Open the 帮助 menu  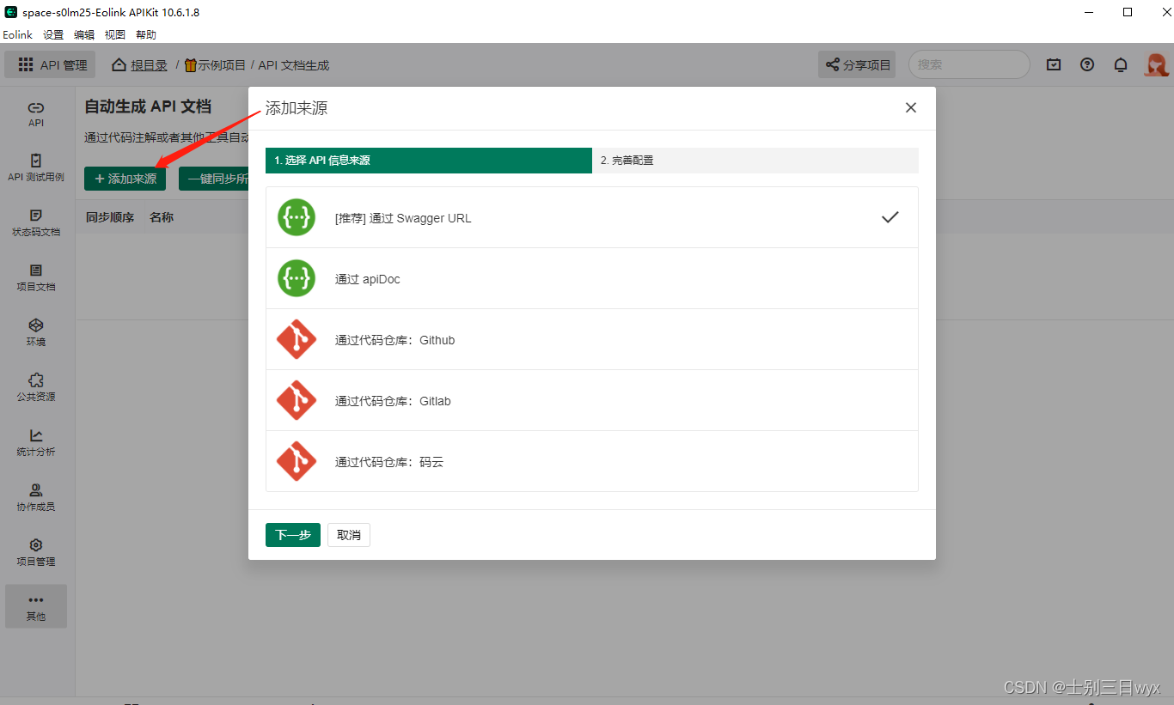tap(146, 34)
